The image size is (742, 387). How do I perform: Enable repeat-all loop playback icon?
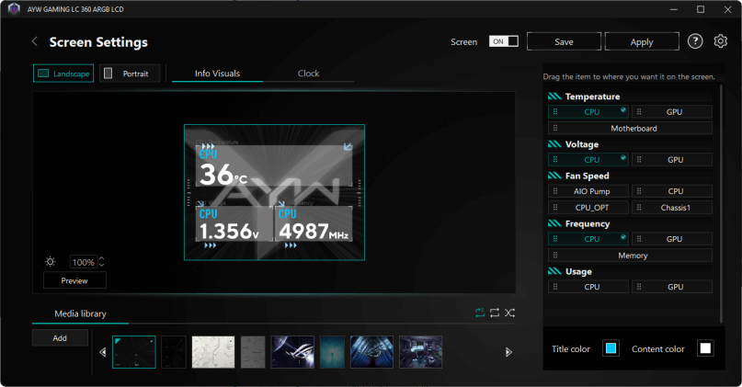(x=495, y=313)
